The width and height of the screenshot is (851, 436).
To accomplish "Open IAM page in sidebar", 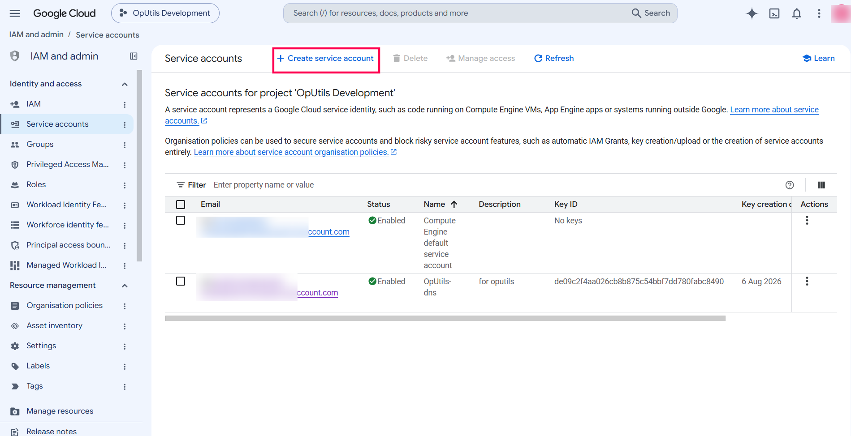I will tap(34, 104).
